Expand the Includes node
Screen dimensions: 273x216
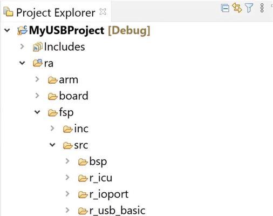(22, 46)
